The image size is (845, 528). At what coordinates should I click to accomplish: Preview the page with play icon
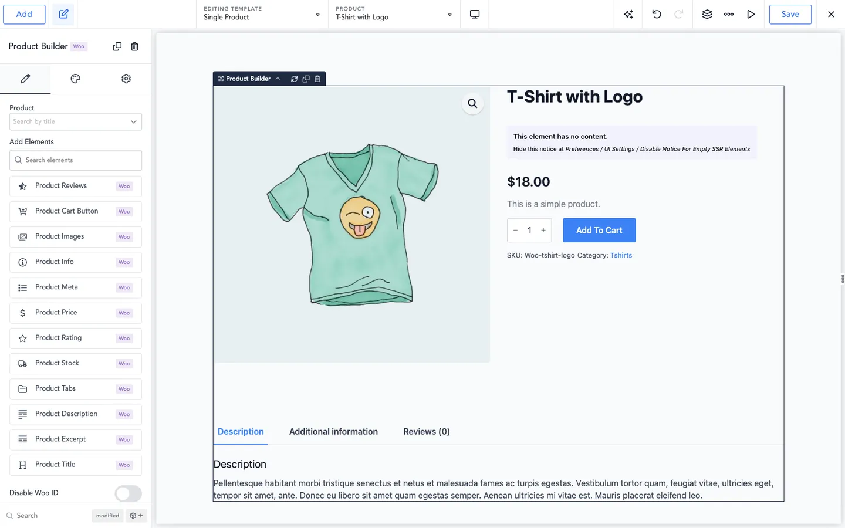(751, 14)
